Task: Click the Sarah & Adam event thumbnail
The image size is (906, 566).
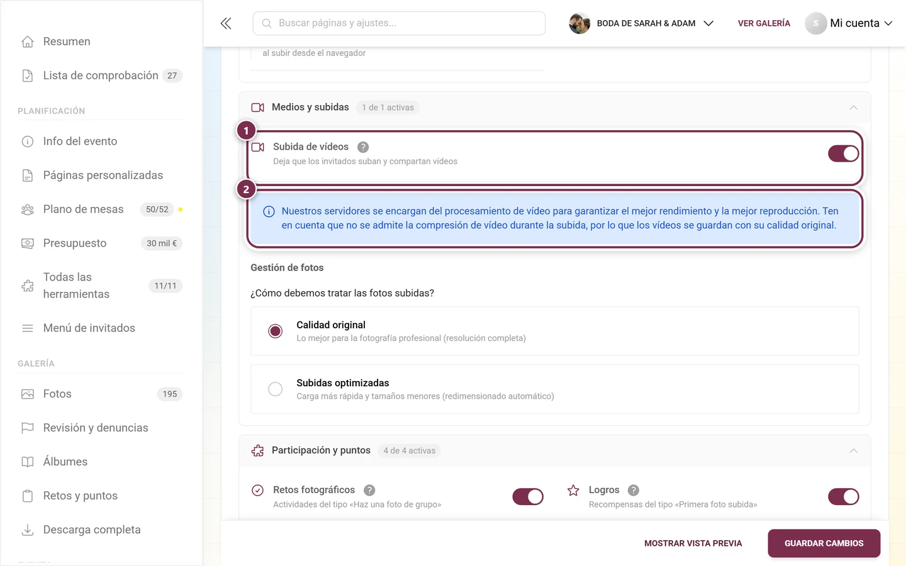Action: point(579,23)
